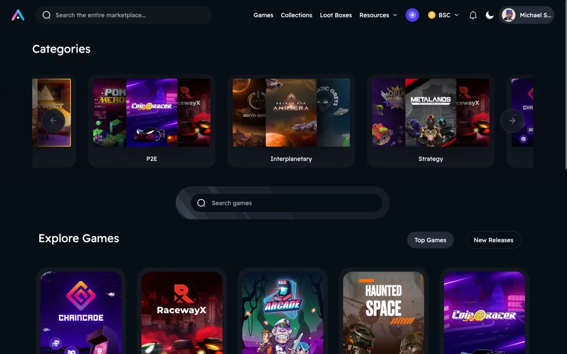Navigate to Loot Boxes
Screen dimensions: 567x354
(x=336, y=15)
